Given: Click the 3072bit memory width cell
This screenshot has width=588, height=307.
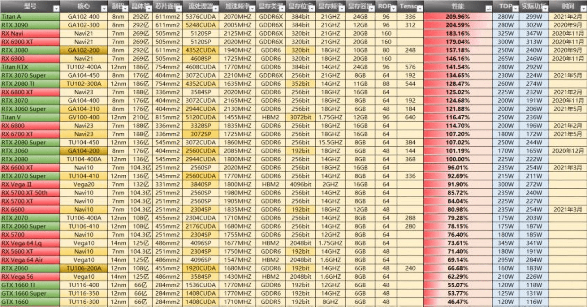Looking at the screenshot, I should click(x=300, y=117).
